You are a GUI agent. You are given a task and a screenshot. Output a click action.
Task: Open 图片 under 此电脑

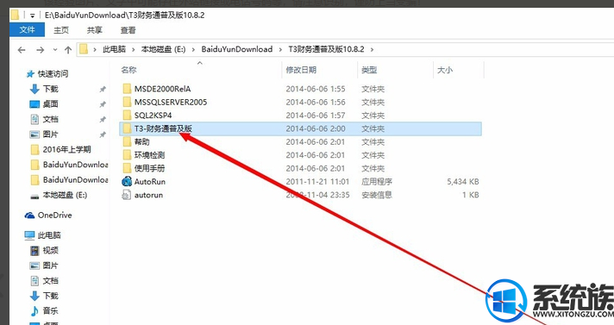(51, 266)
